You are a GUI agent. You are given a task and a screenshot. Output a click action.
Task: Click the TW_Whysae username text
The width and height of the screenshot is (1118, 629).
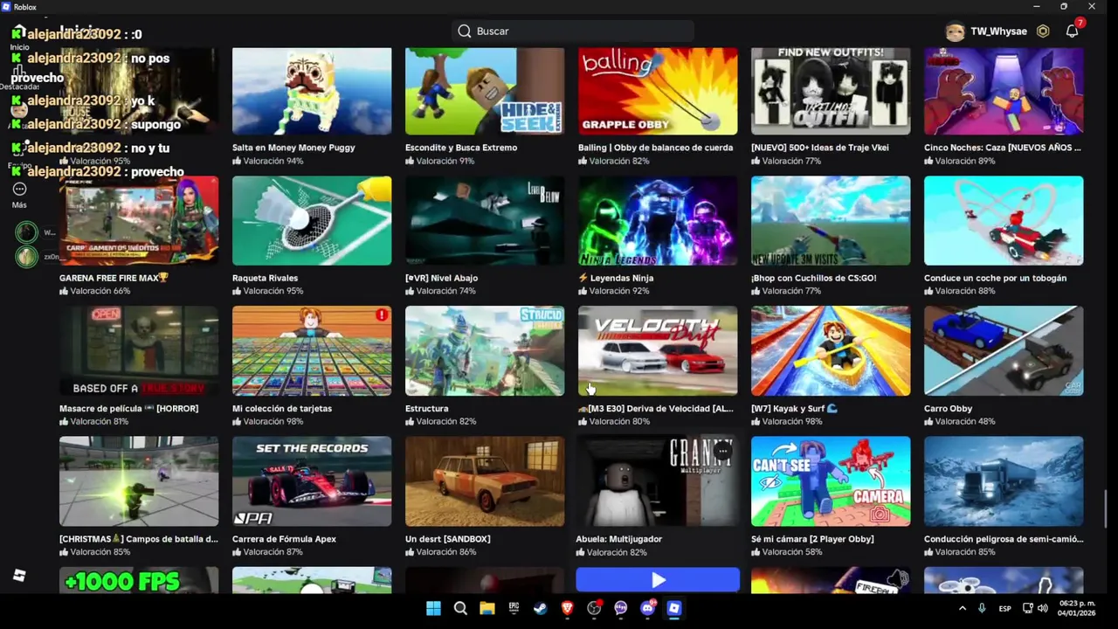(998, 31)
